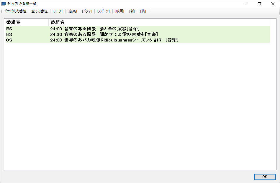Select the 24:00 音楽のある風景 夢と華の演歌 row
The image size is (280, 183).
point(137,29)
